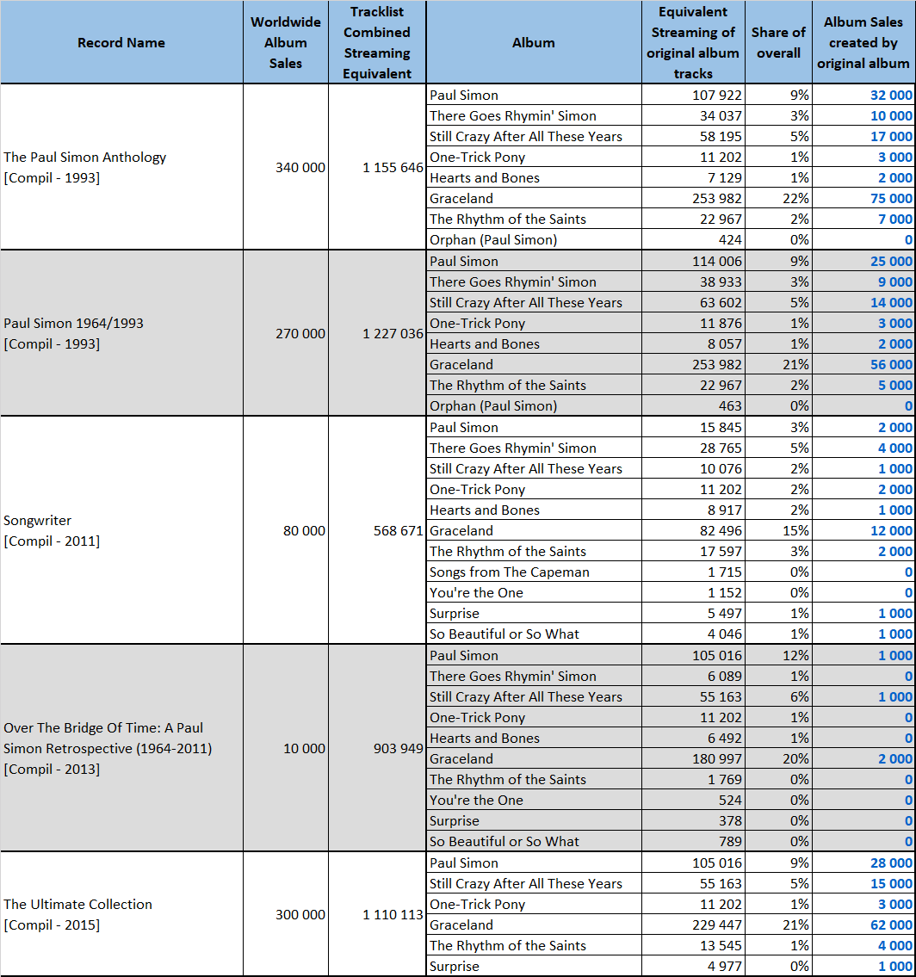Click the 20% share value

click(778, 758)
